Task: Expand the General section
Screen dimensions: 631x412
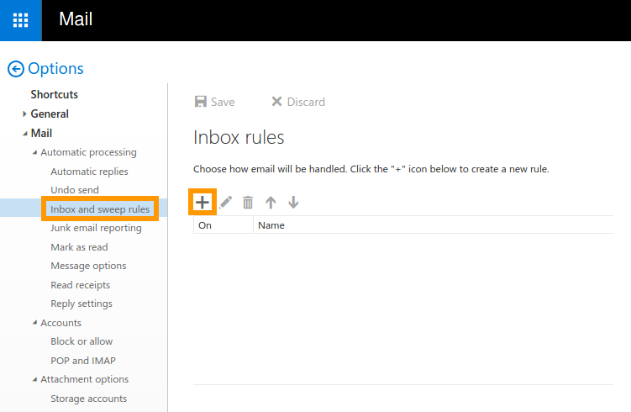Action: point(25,114)
